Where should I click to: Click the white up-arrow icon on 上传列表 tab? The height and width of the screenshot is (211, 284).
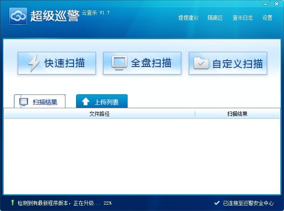[x=86, y=101]
